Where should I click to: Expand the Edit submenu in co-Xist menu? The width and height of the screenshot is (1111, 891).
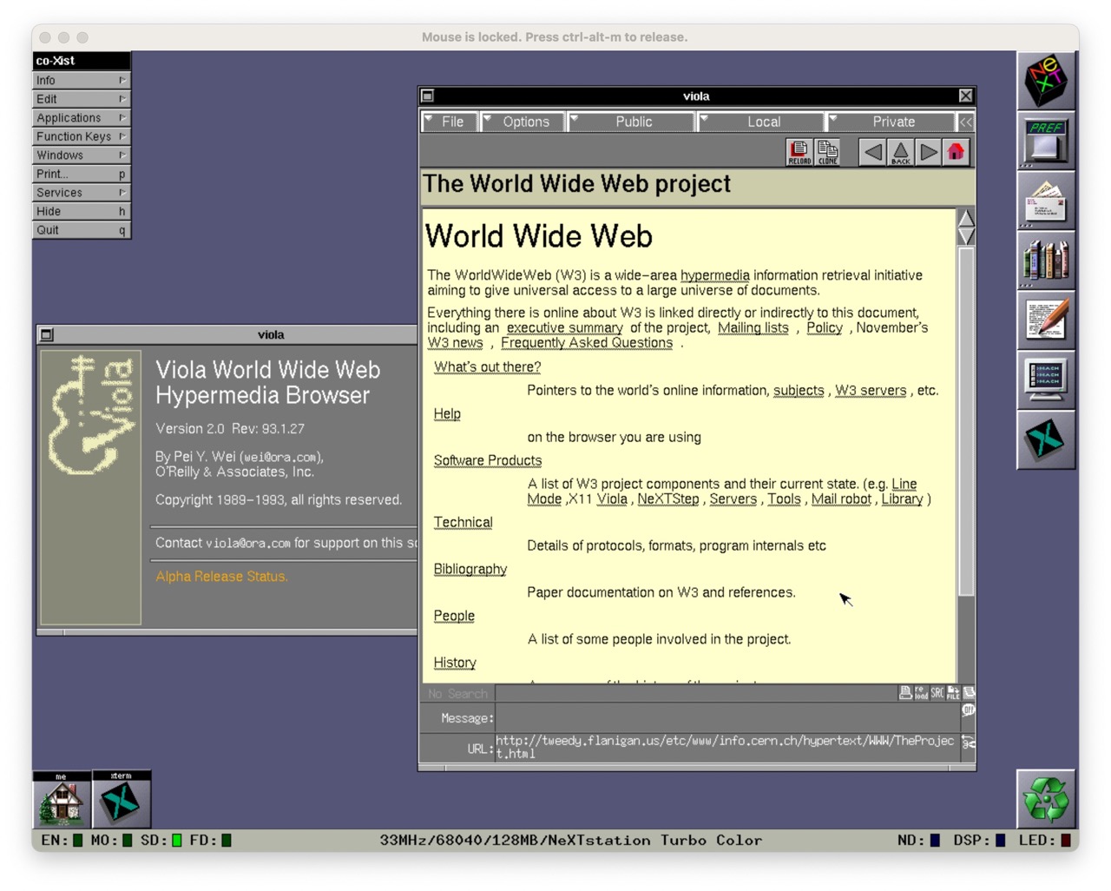tap(82, 99)
